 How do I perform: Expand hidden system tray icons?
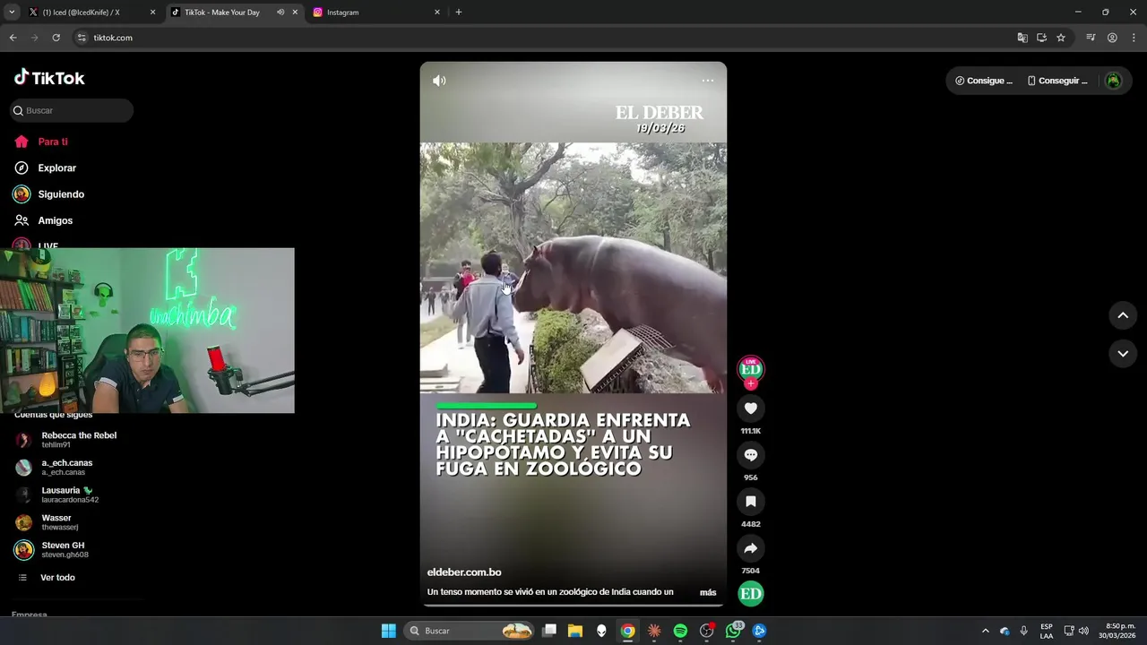tap(986, 631)
